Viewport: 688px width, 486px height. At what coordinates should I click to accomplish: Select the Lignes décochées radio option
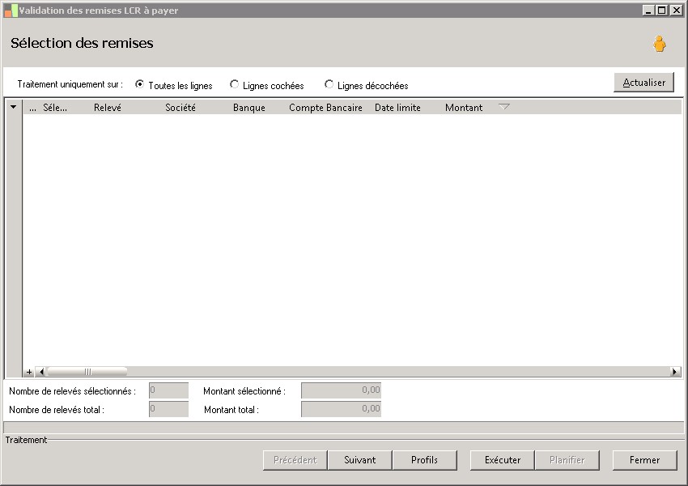point(328,84)
